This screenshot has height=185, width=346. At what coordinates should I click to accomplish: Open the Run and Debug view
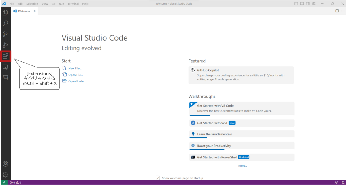click(x=5, y=45)
